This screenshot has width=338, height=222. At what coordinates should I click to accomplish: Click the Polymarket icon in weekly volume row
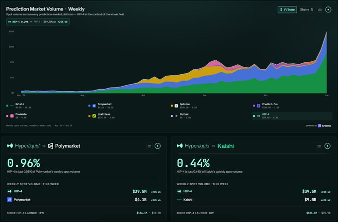pos(9,200)
